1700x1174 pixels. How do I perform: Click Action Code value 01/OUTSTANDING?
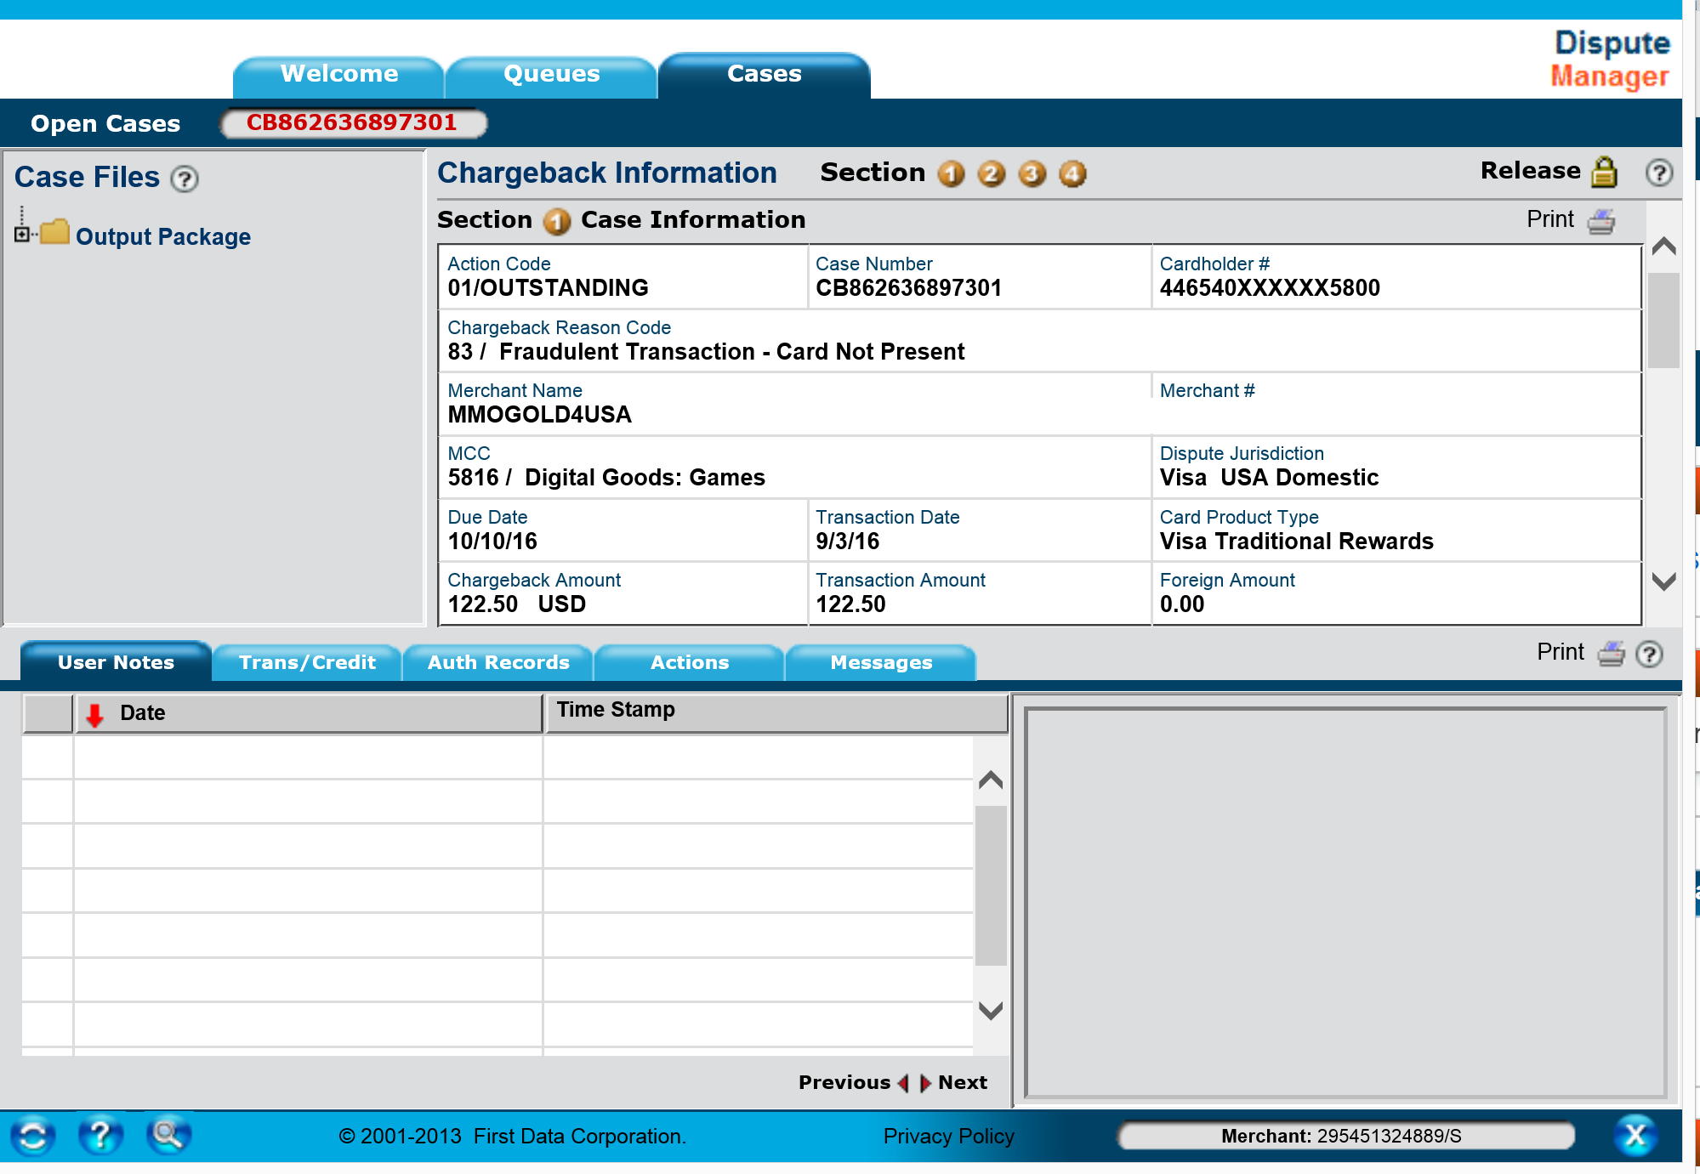pyautogui.click(x=549, y=288)
